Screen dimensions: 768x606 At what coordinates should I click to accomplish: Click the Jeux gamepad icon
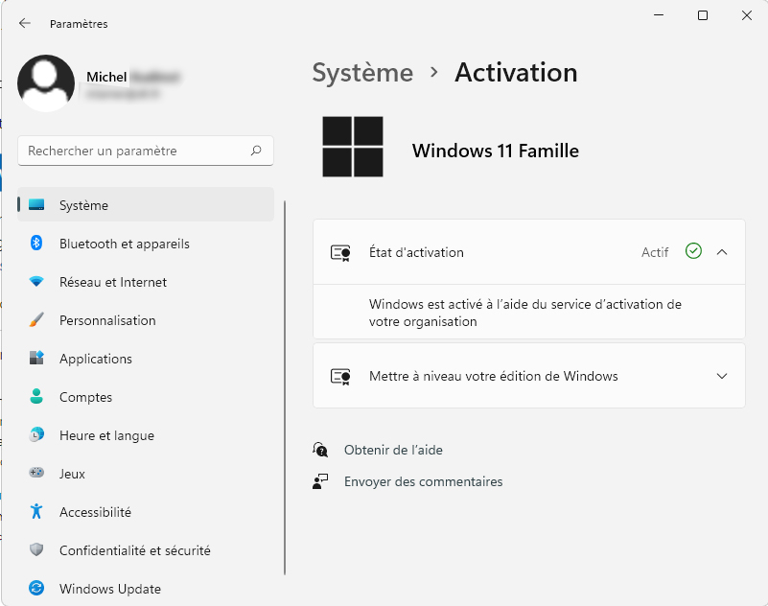(36, 473)
